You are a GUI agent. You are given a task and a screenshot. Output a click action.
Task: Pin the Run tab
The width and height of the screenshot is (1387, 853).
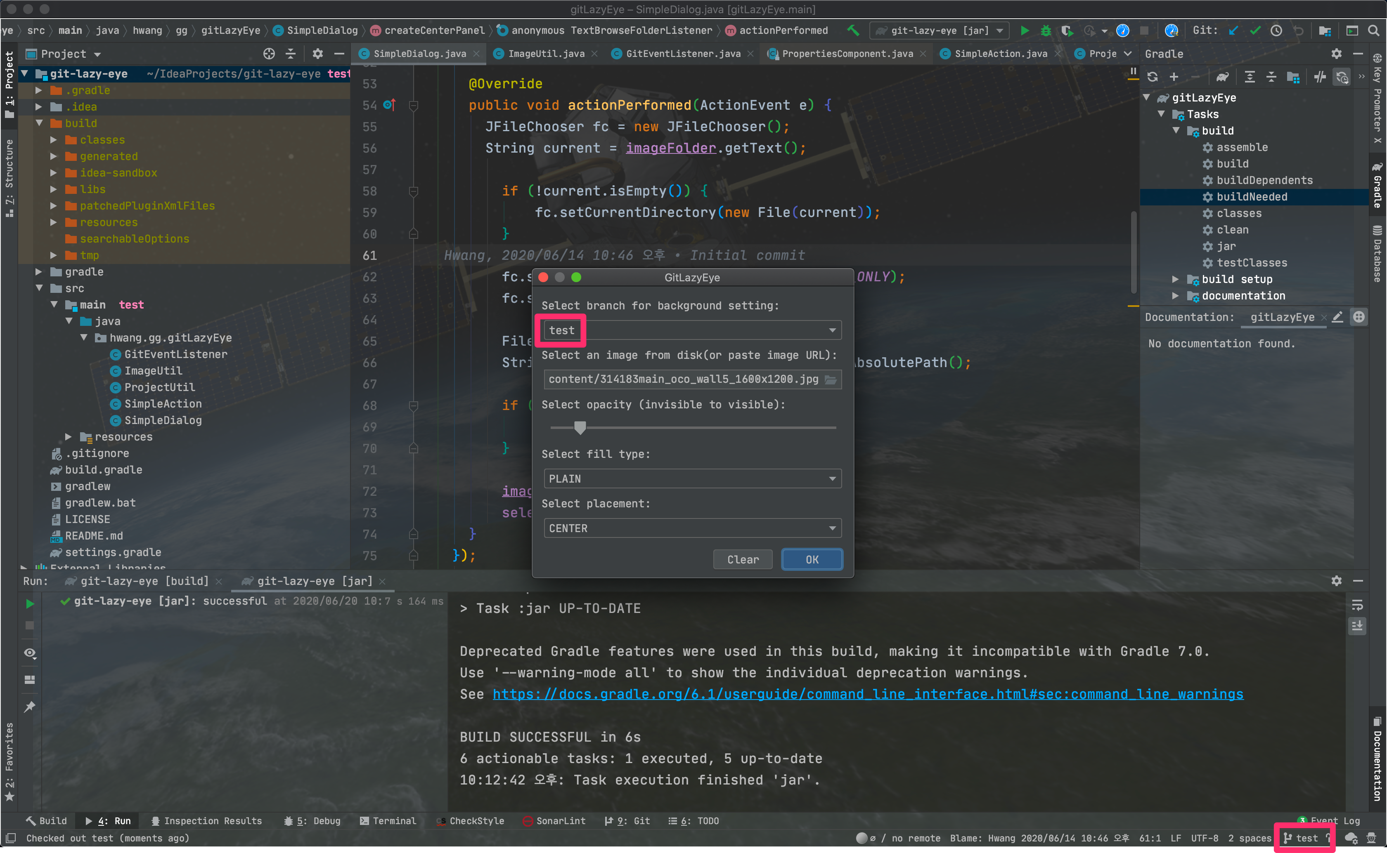(30, 706)
